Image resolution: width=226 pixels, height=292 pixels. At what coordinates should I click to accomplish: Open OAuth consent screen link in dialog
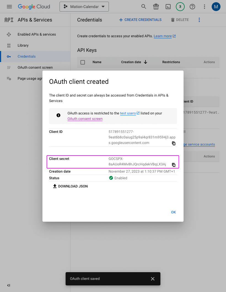[85, 119]
